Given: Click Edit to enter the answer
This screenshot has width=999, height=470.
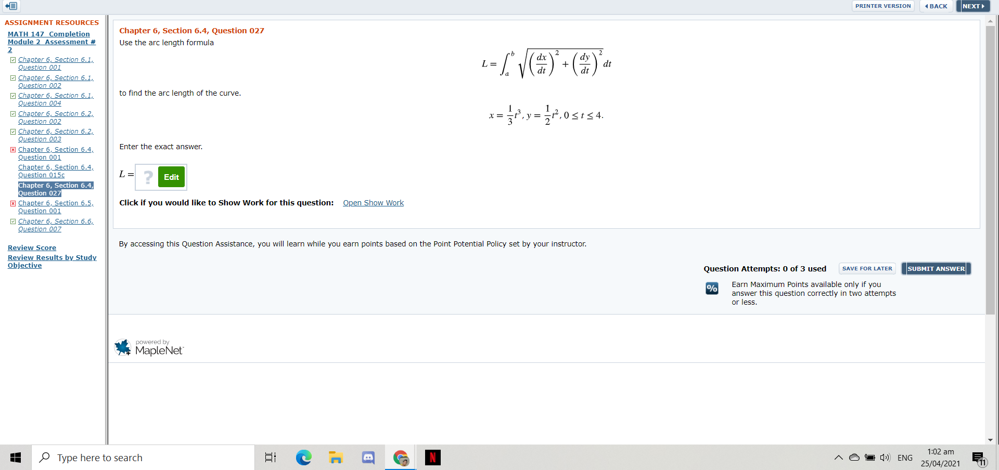Looking at the screenshot, I should [171, 177].
